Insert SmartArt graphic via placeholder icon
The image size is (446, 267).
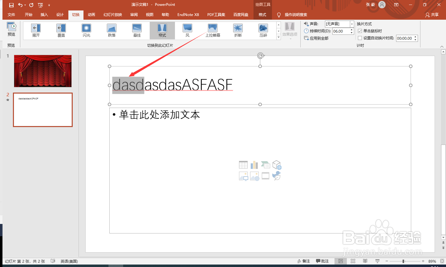(266, 165)
